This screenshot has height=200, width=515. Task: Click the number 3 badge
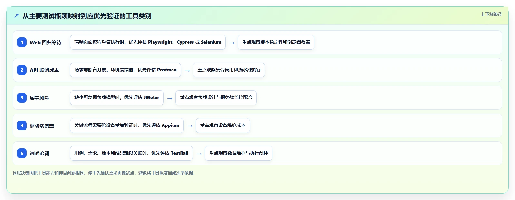click(22, 98)
